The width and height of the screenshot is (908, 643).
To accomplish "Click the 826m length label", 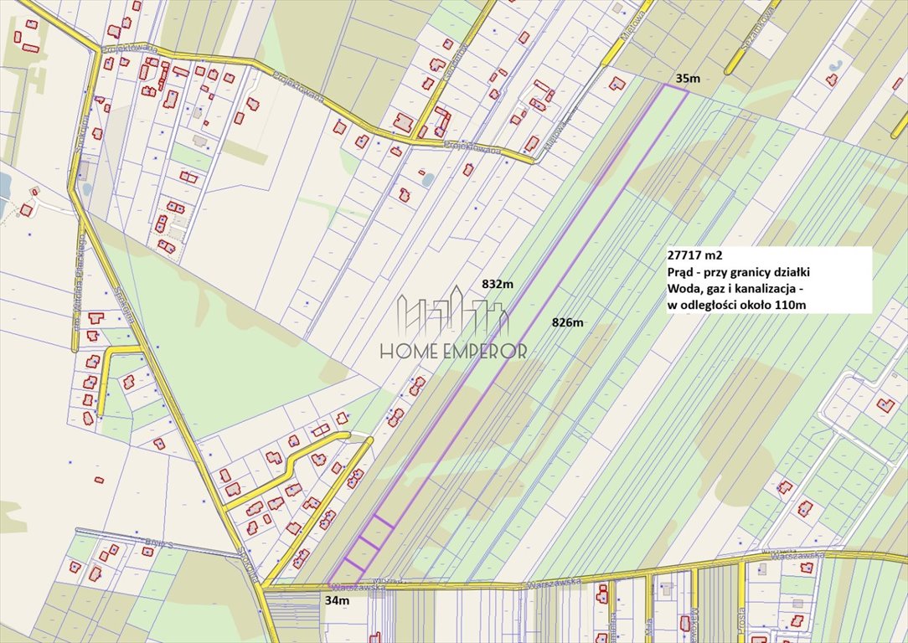I will 568,322.
